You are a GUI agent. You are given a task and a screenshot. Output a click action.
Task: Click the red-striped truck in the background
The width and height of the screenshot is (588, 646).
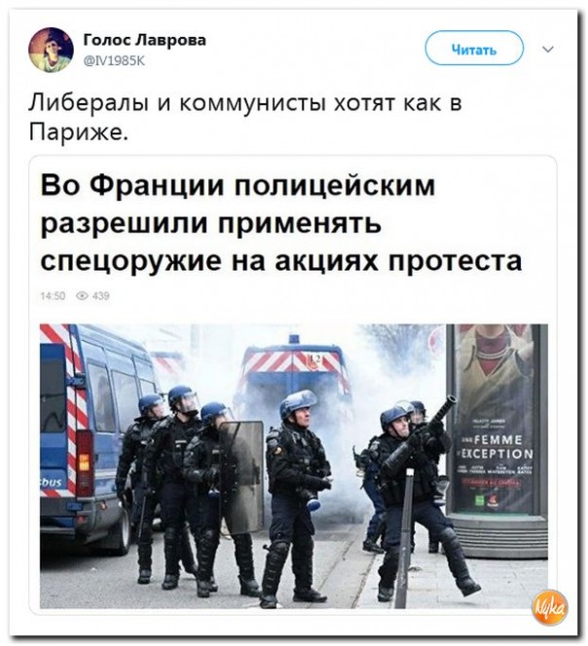293,371
